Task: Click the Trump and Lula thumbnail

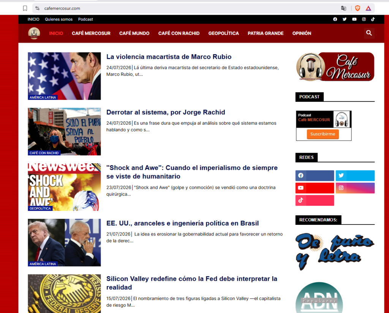Action: (64, 243)
